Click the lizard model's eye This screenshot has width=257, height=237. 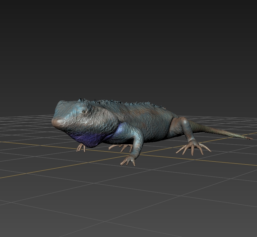click(84, 112)
